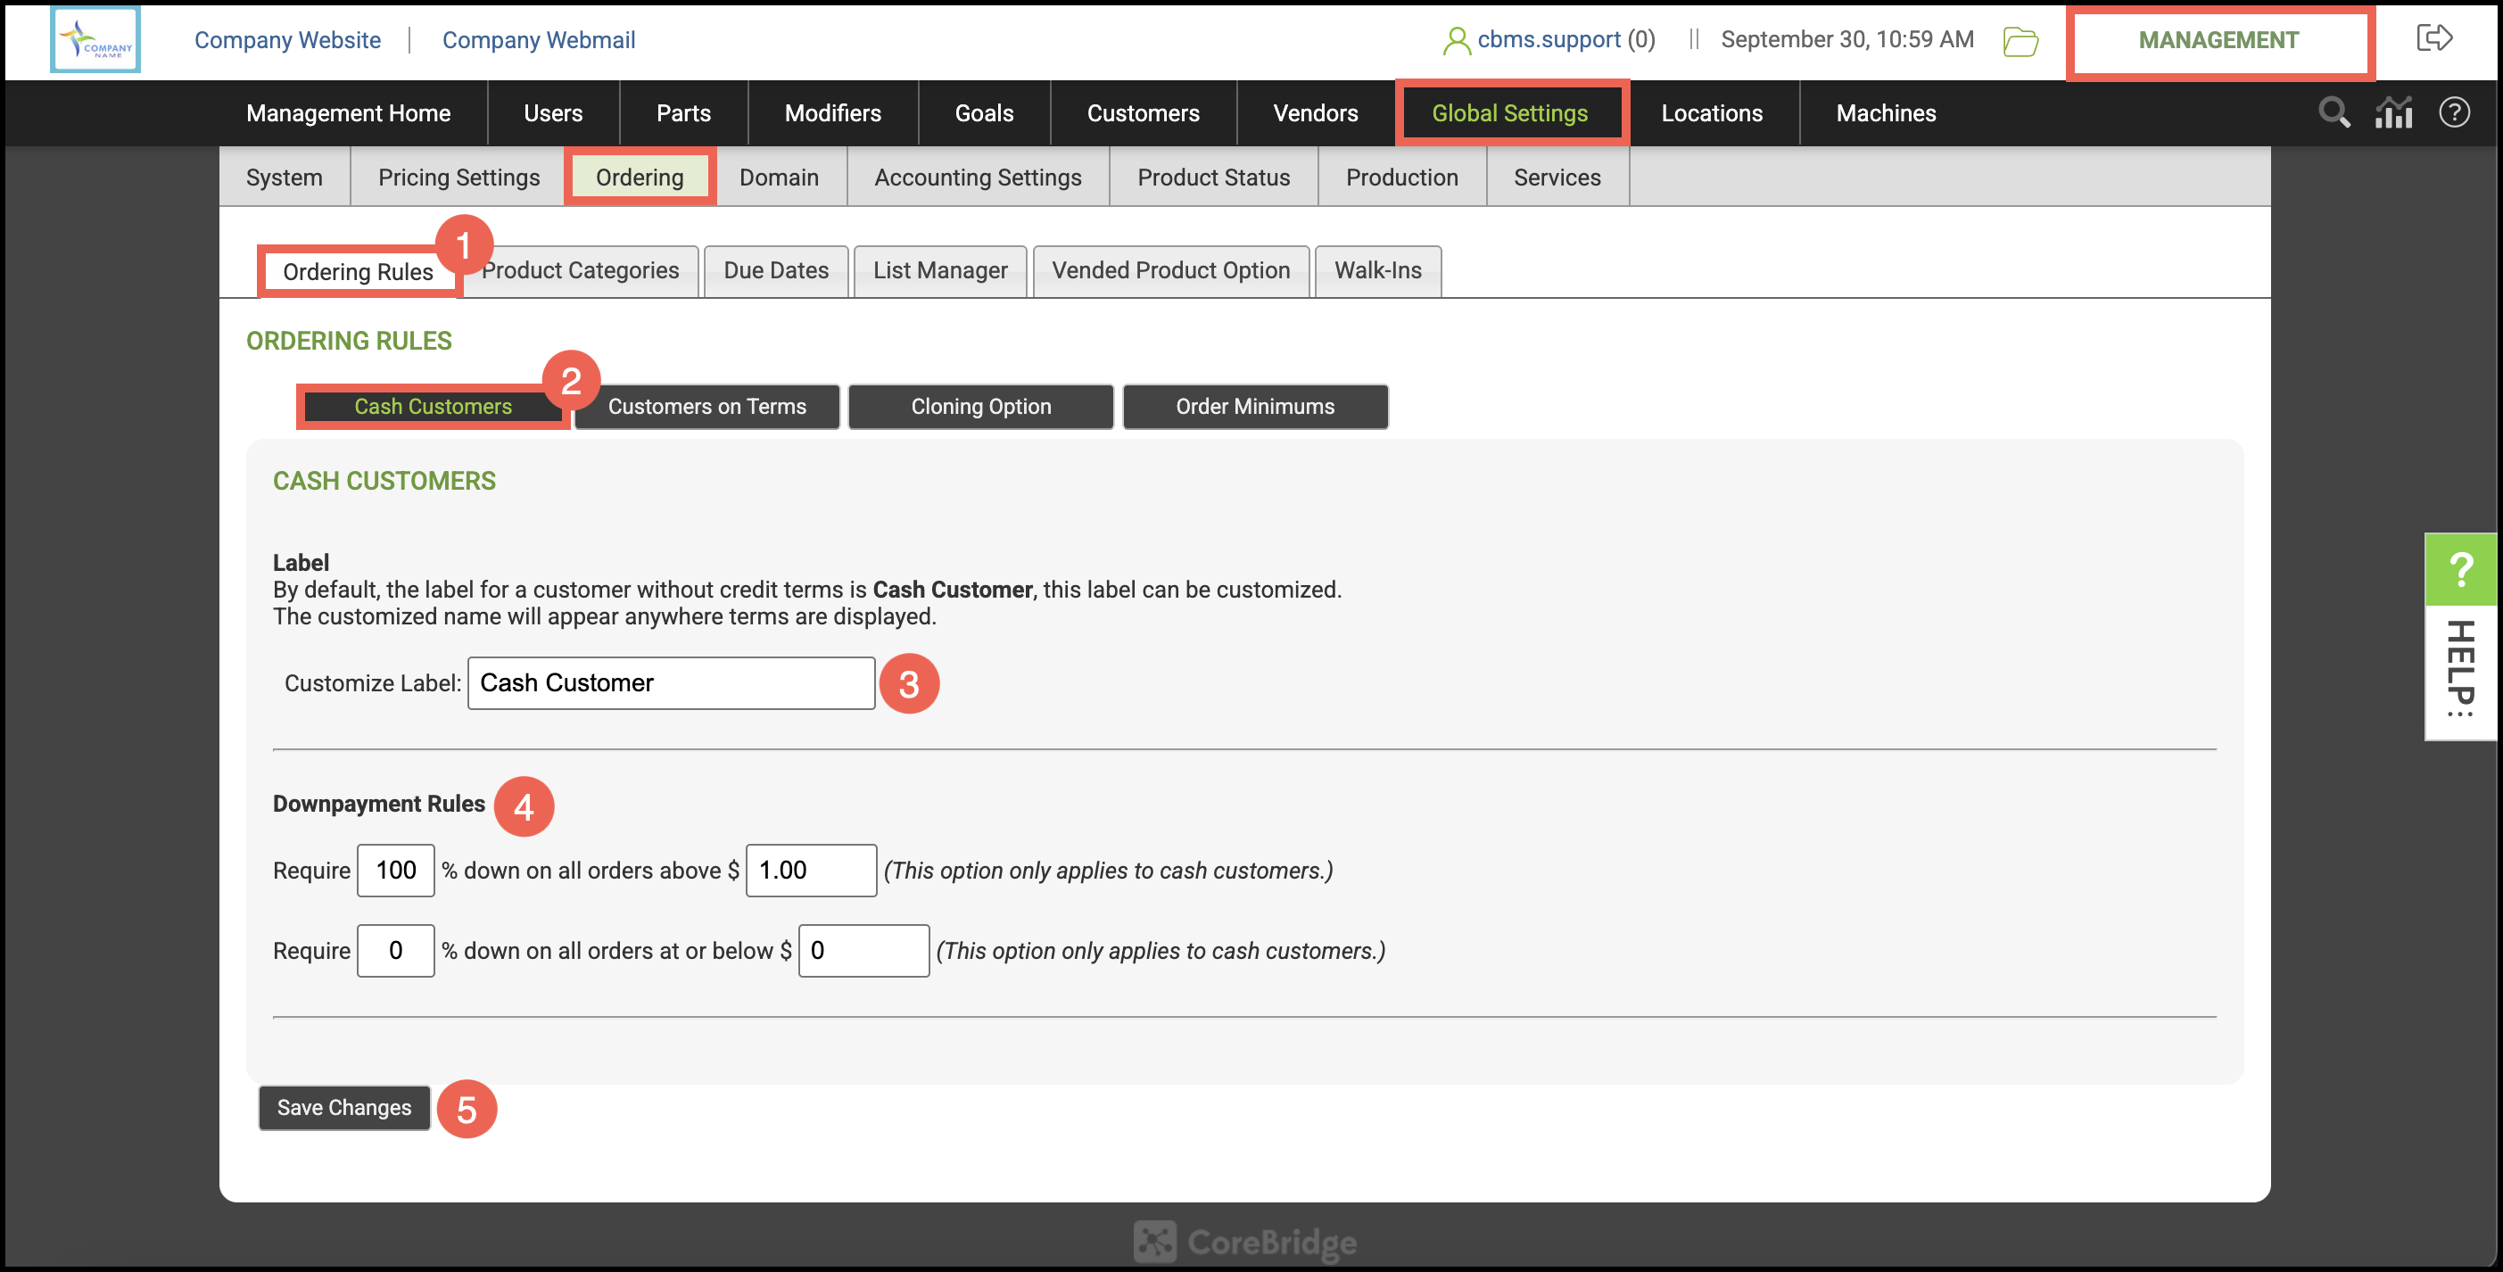Click the Customize Label text field

tap(671, 683)
